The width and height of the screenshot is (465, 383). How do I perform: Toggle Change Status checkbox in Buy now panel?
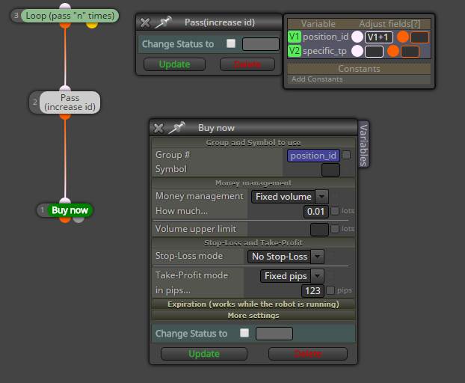(x=244, y=333)
